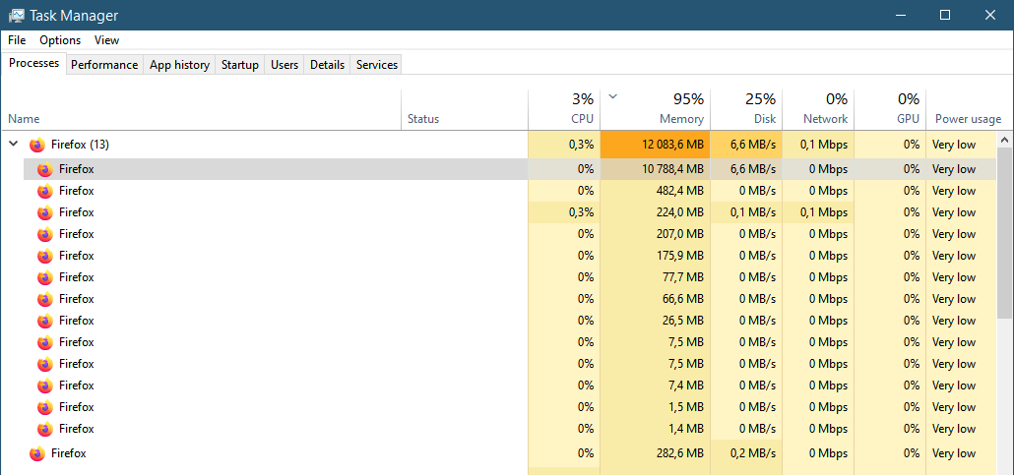Open the View menu

(x=106, y=40)
